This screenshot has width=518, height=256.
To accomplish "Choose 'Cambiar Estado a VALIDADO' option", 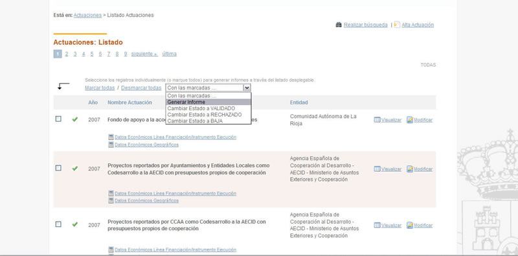I will click(208, 108).
